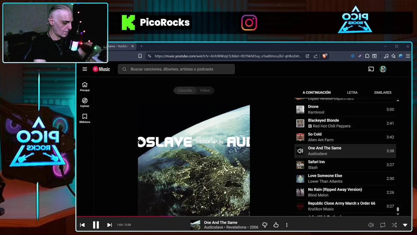Open the Explorar section
This screenshot has width=417, height=235.
point(85,102)
